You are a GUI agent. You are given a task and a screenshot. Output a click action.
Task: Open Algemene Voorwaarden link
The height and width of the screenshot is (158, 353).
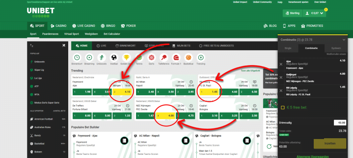pyautogui.click(x=313, y=156)
